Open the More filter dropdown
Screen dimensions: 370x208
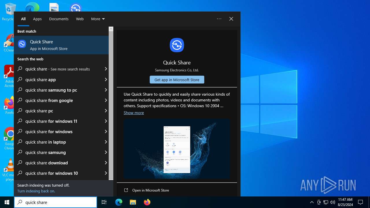tap(98, 19)
